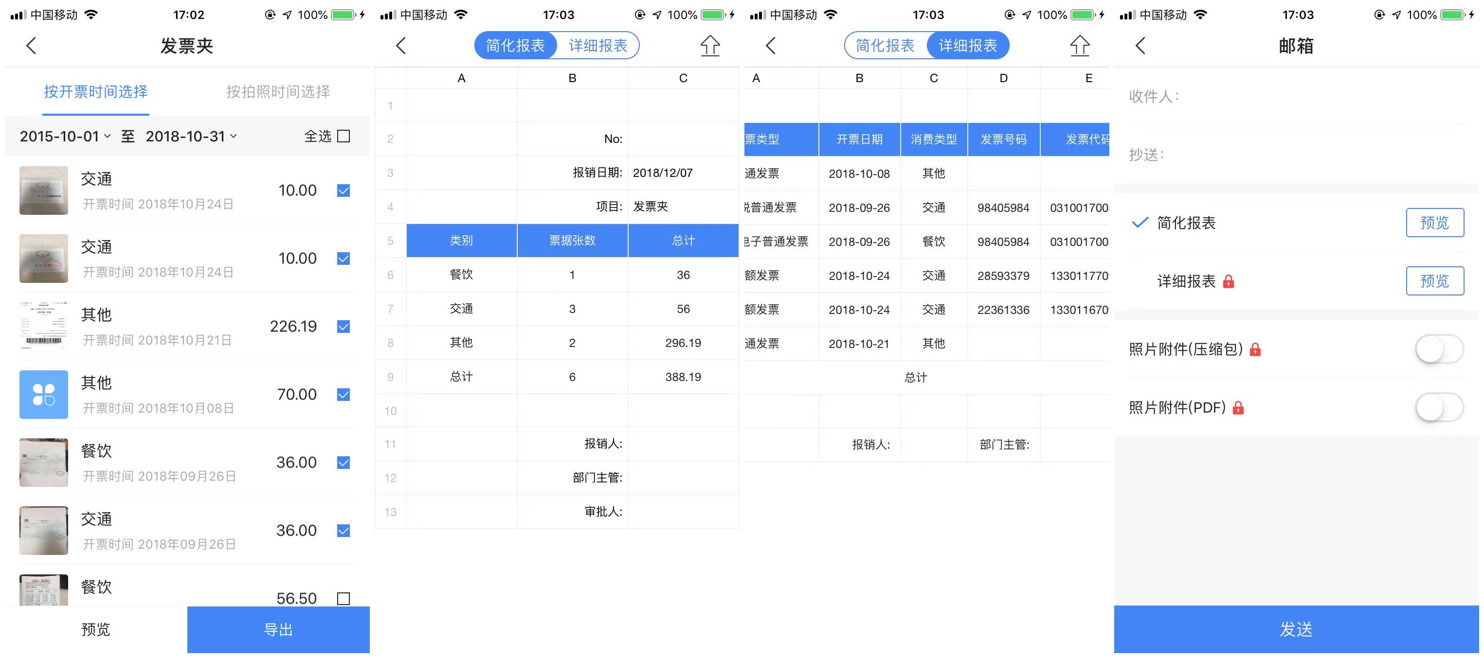
Task: Go back from the 发票夹 screen
Action: point(32,46)
